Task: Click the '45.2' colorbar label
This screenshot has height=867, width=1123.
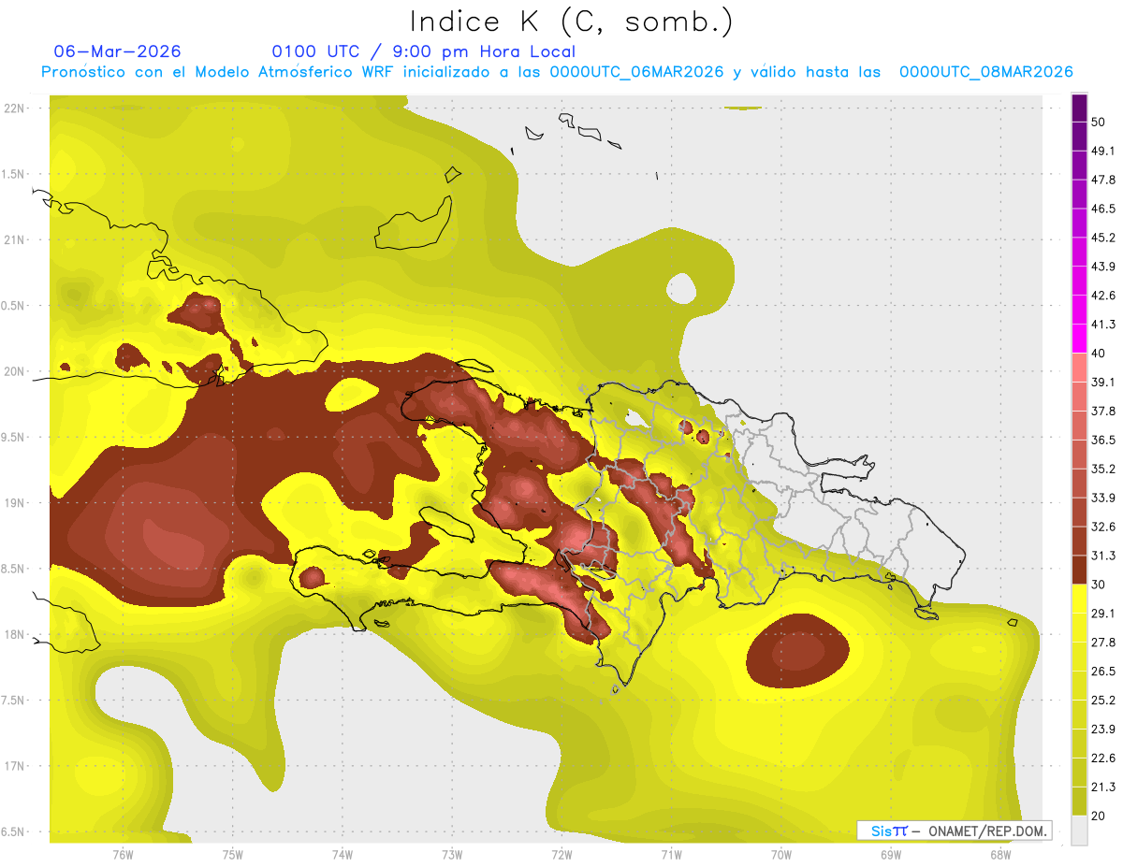Action: (1103, 238)
